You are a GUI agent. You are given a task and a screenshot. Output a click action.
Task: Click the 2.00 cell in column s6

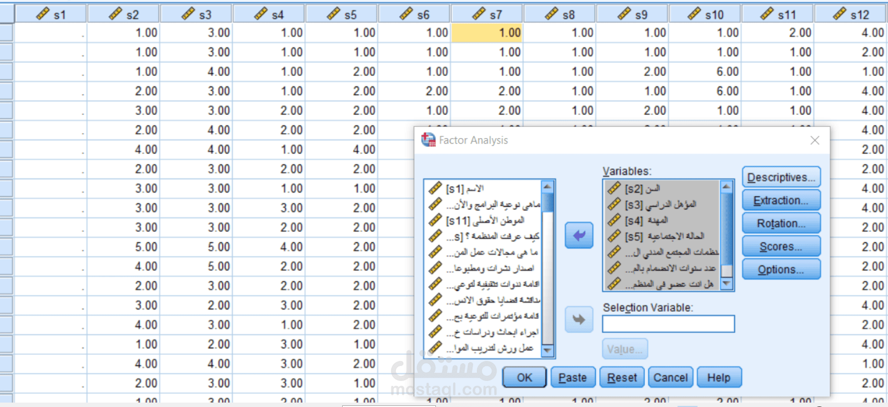coord(414,91)
